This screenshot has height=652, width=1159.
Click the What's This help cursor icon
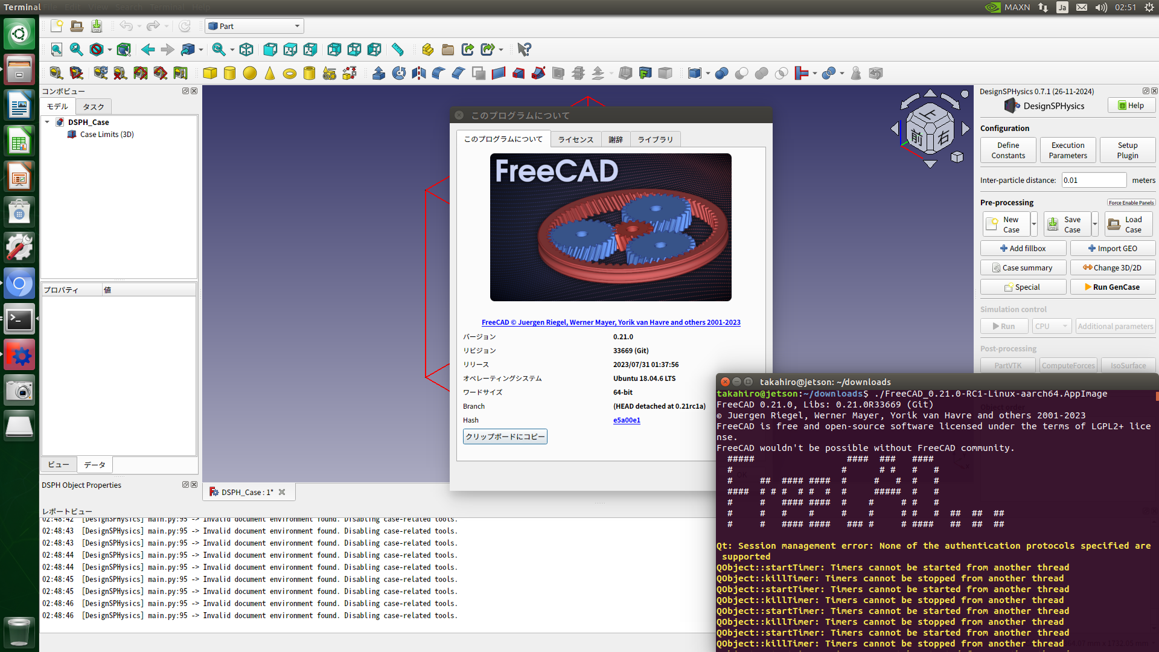tap(524, 50)
